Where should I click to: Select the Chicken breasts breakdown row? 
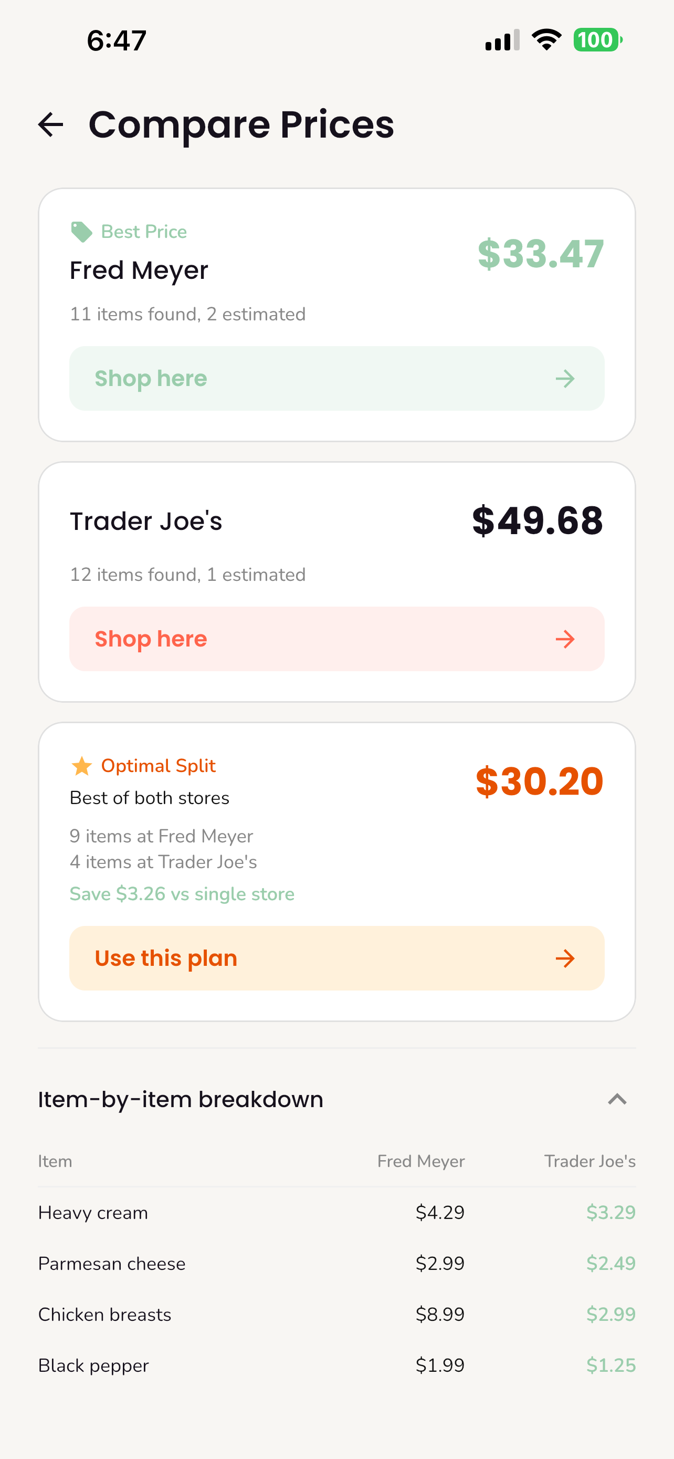pos(336,1314)
